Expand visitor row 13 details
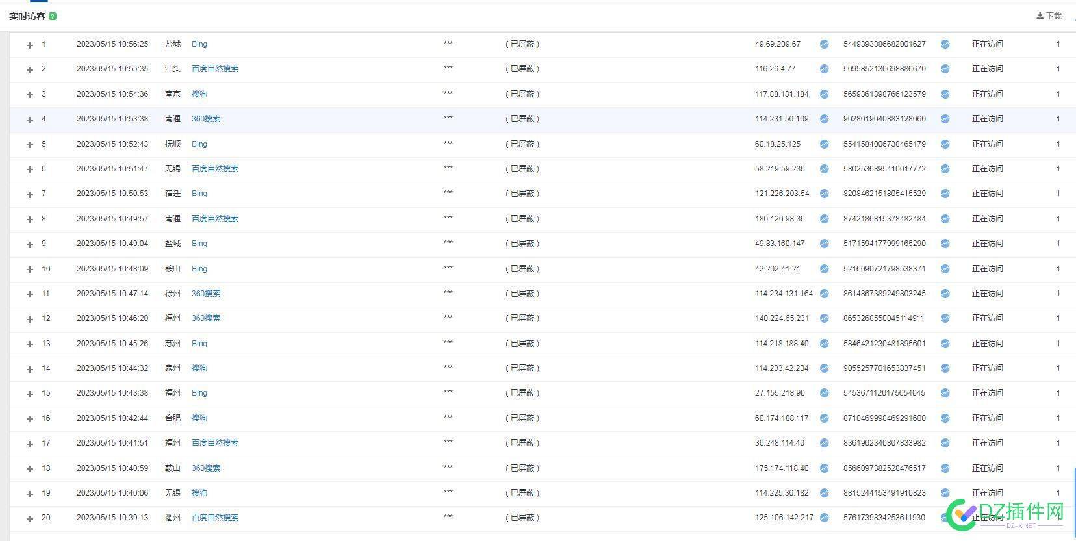 29,344
